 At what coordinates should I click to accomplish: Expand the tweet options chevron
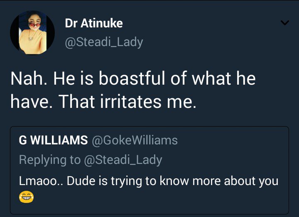coord(284,23)
